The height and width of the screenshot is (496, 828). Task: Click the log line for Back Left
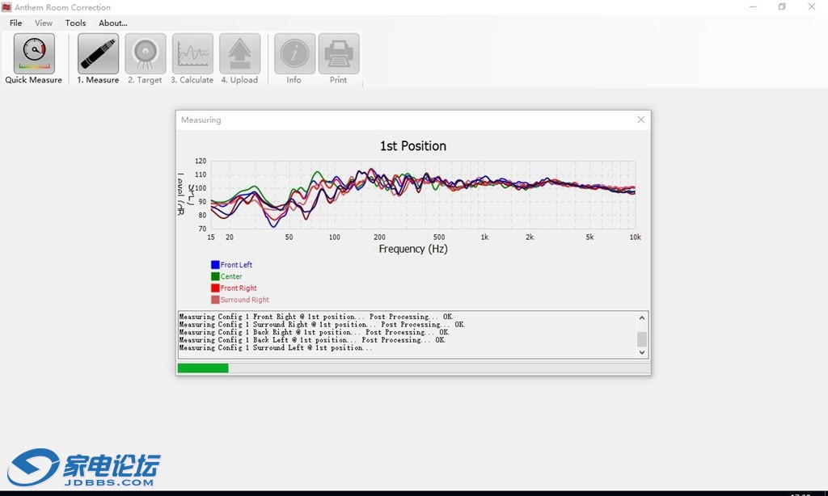click(x=312, y=340)
